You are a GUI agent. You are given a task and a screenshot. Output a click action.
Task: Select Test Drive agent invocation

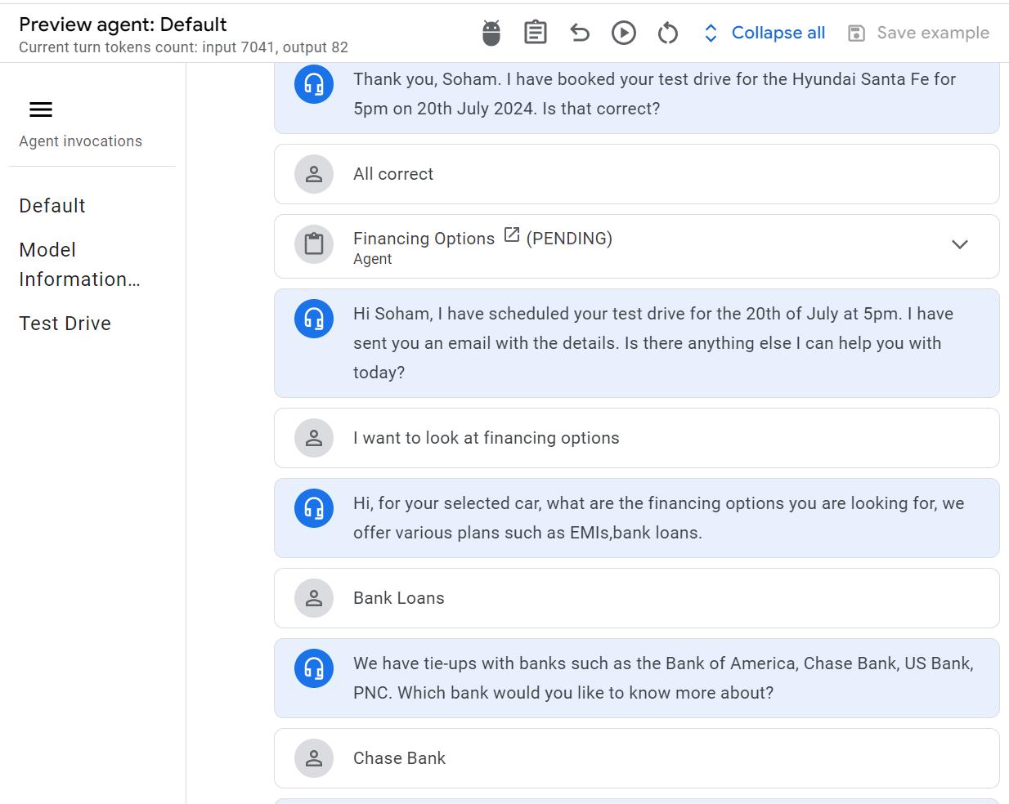(x=65, y=324)
